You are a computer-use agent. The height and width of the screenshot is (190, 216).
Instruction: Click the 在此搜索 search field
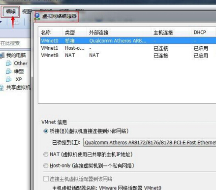(x=15, y=43)
